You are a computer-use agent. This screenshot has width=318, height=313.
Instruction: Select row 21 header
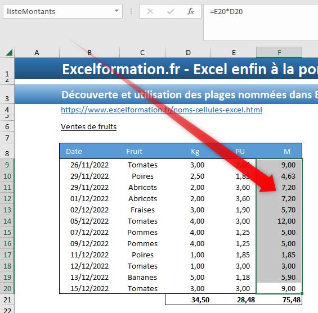pyautogui.click(x=7, y=300)
